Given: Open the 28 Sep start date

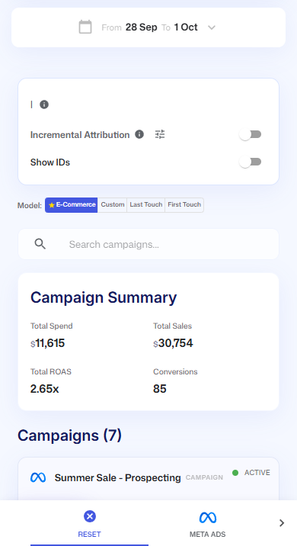Looking at the screenshot, I should click(141, 27).
